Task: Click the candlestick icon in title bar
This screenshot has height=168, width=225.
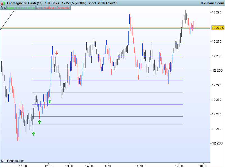Action: coord(3,3)
